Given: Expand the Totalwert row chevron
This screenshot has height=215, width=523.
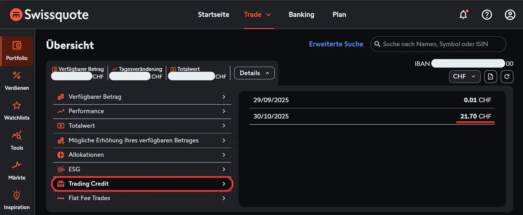Looking at the screenshot, I should (x=224, y=126).
